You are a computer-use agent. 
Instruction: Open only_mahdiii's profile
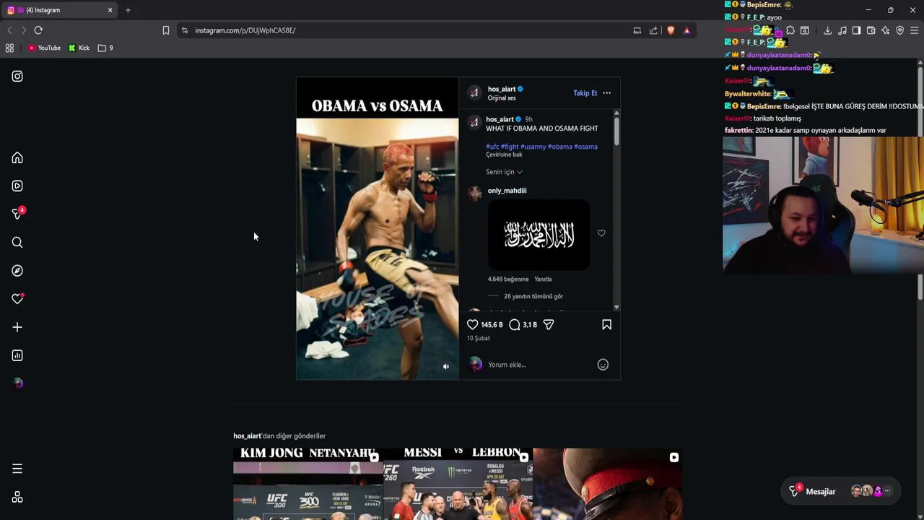point(507,191)
